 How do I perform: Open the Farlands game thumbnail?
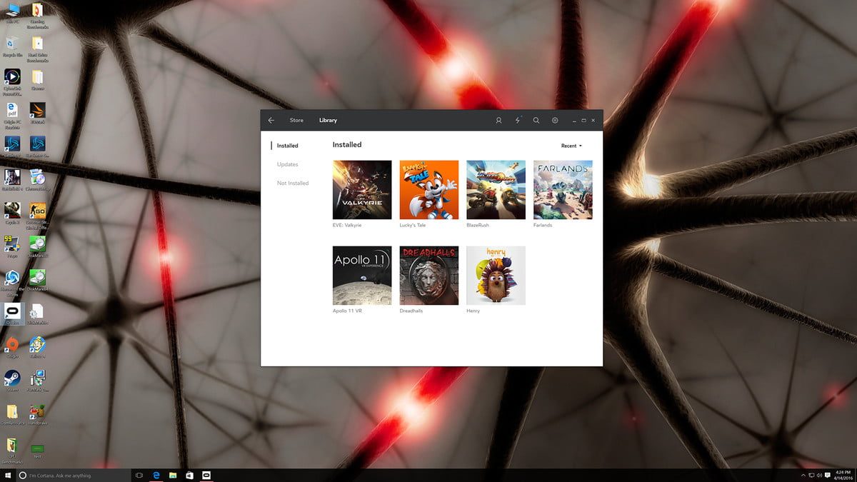563,189
